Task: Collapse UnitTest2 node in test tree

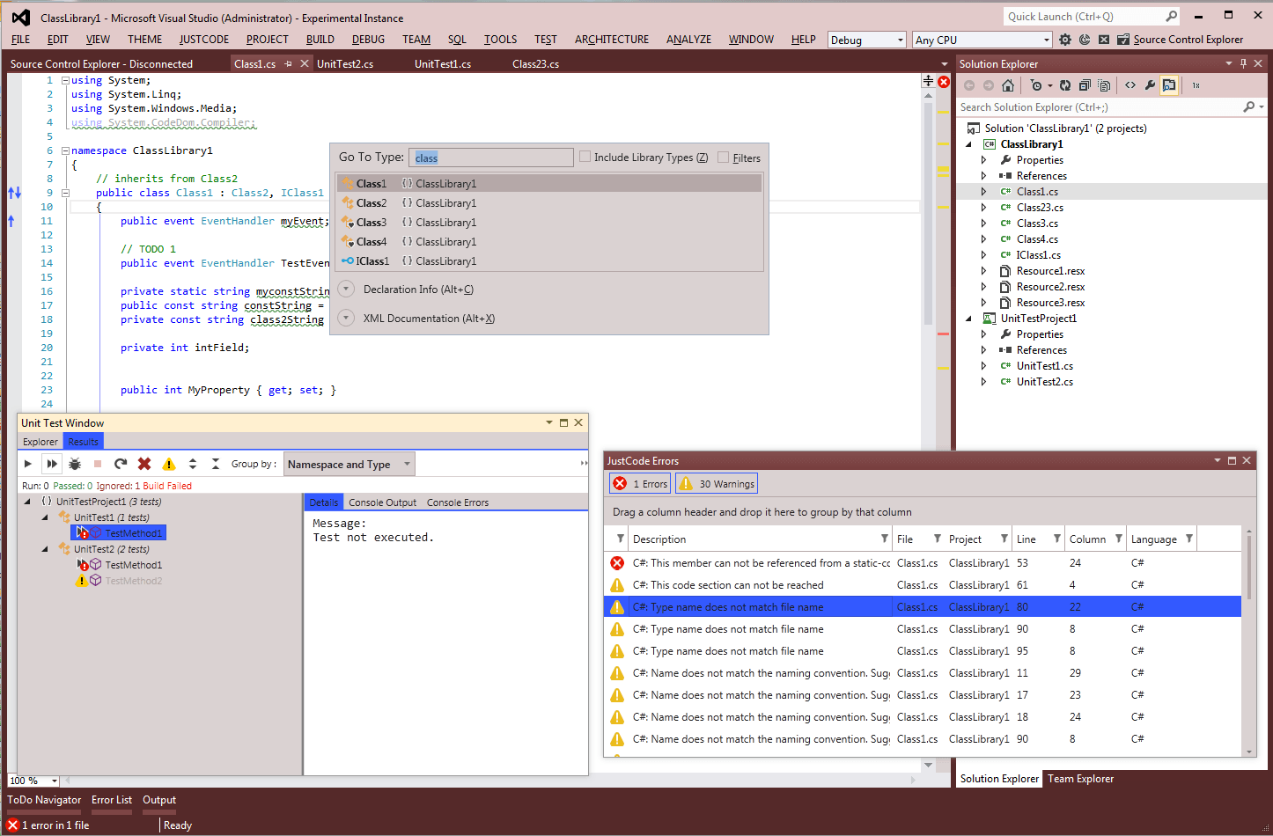Action: pos(45,549)
